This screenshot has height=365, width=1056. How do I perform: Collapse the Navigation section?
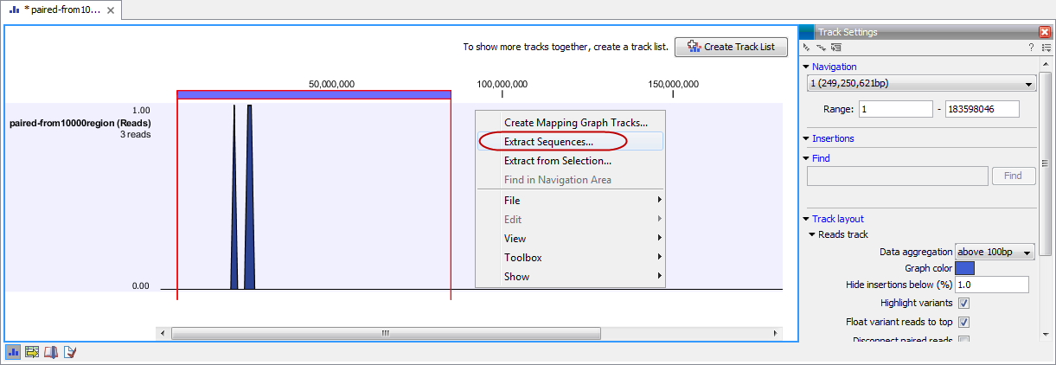[x=807, y=67]
